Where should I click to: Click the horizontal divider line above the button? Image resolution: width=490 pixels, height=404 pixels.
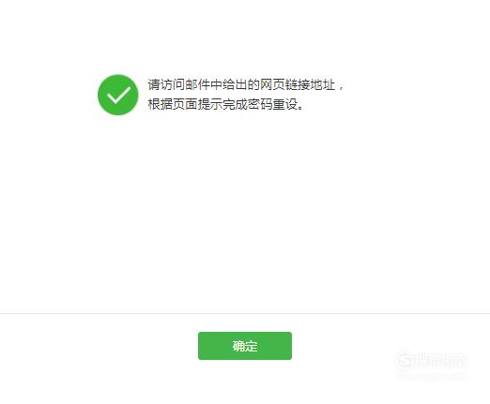tap(245, 313)
